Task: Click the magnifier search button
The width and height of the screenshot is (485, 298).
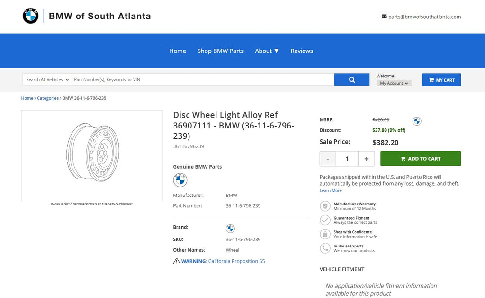Action: point(351,80)
